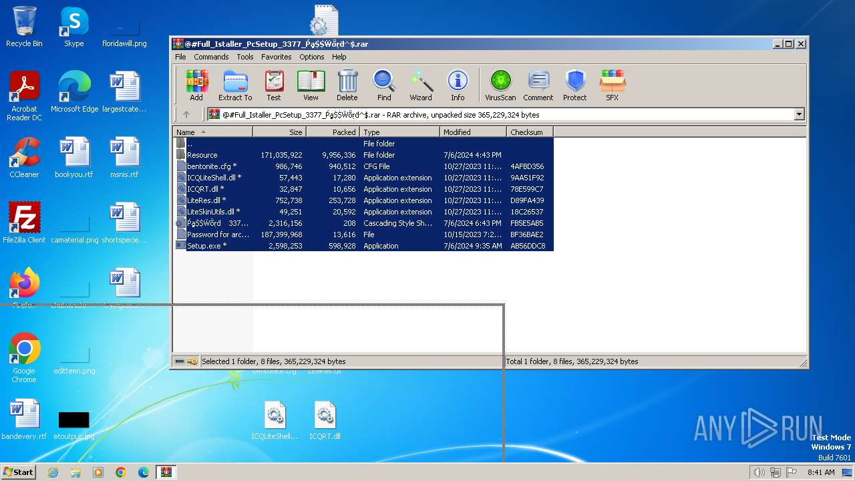The width and height of the screenshot is (855, 481).
Task: Open the File menu
Action: click(180, 57)
